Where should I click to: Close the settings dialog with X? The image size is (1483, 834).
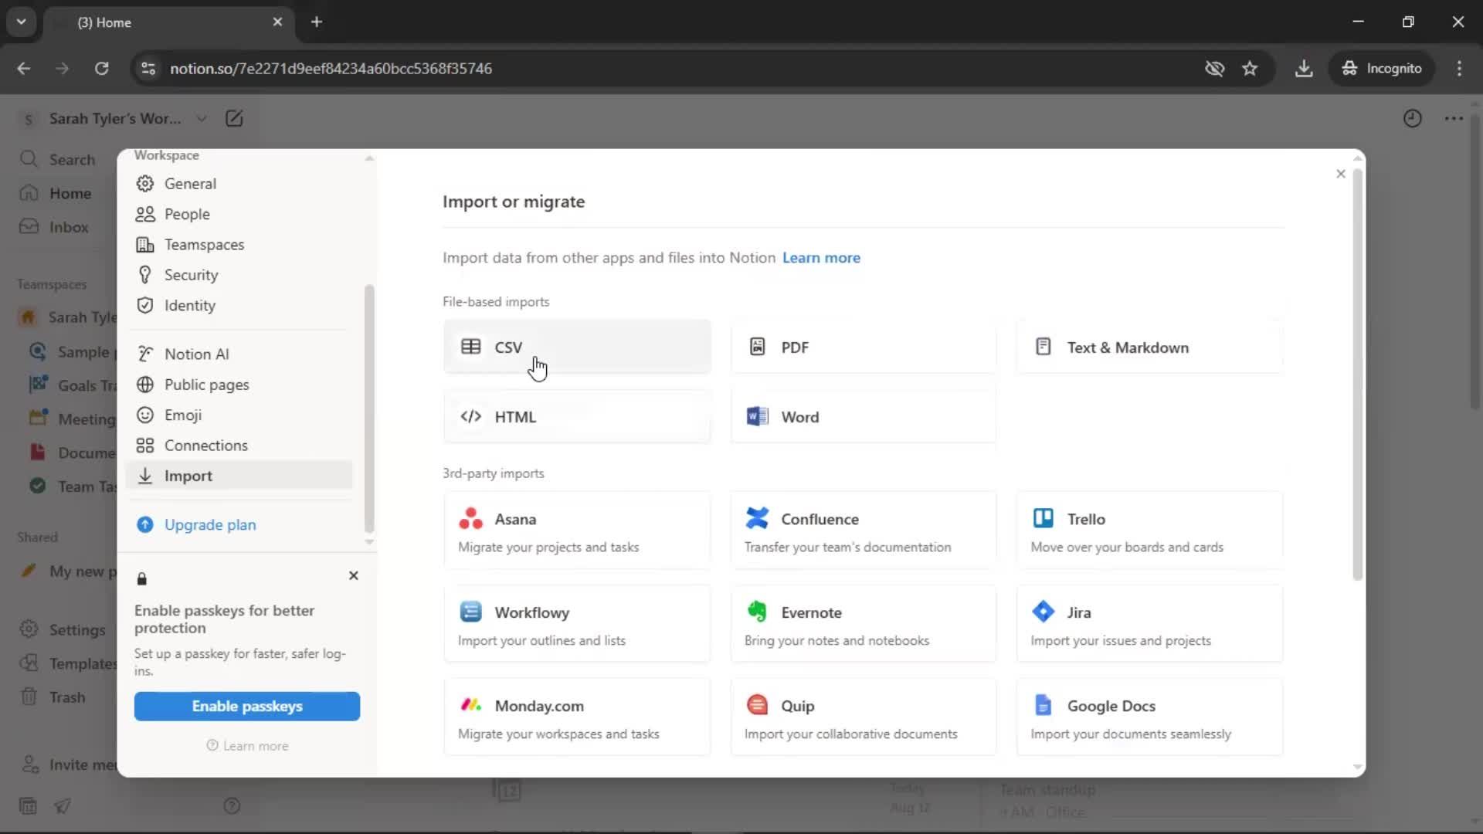coord(1341,174)
